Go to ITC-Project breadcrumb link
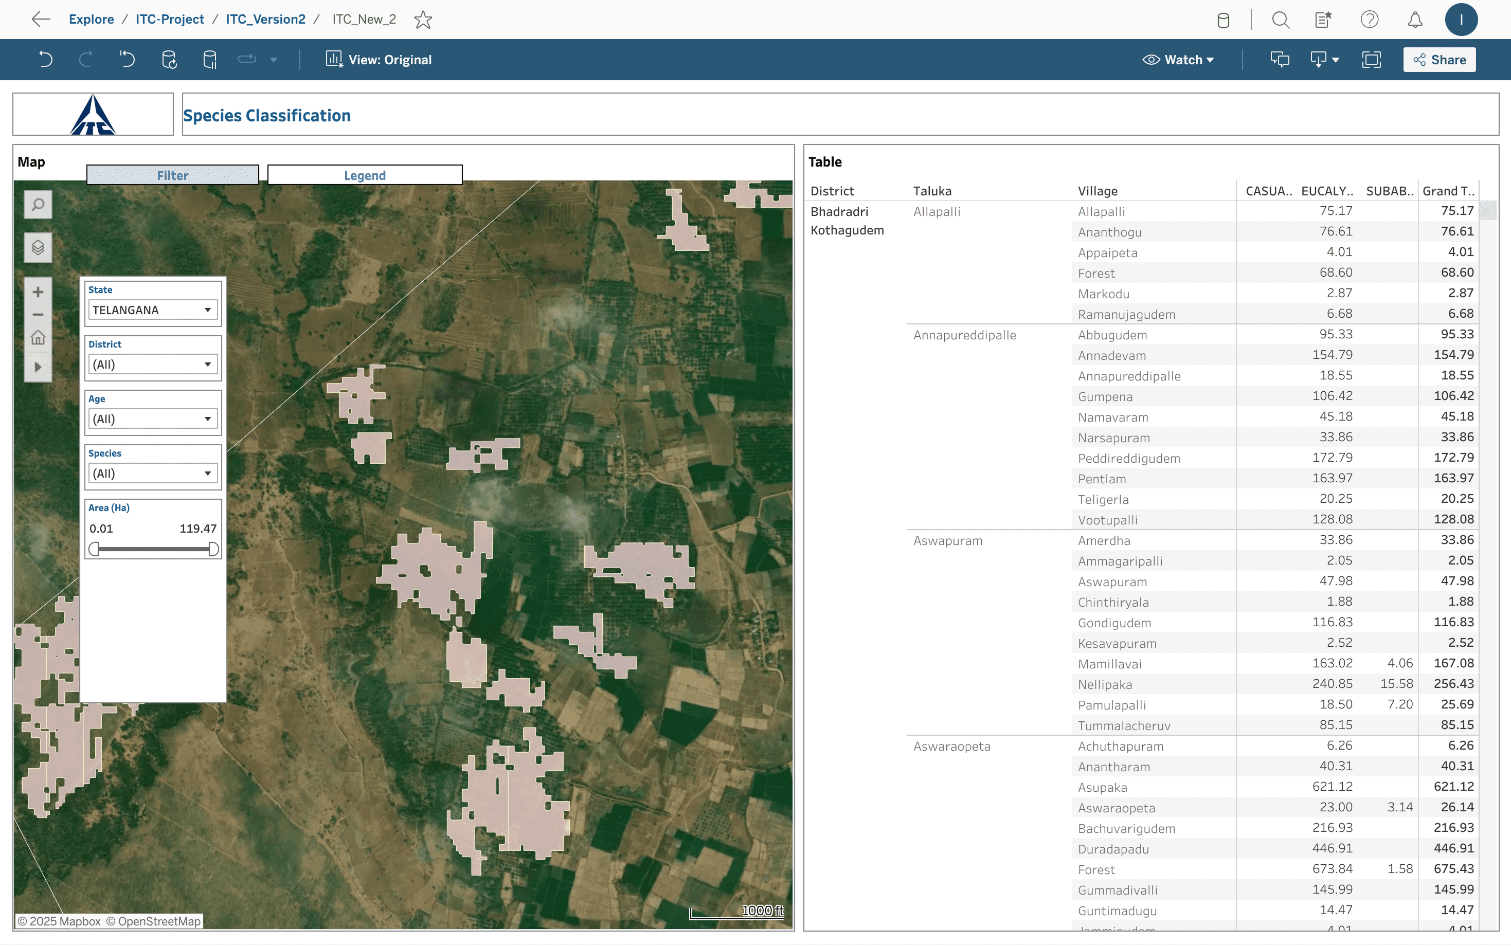This screenshot has height=946, width=1511. pos(170,20)
